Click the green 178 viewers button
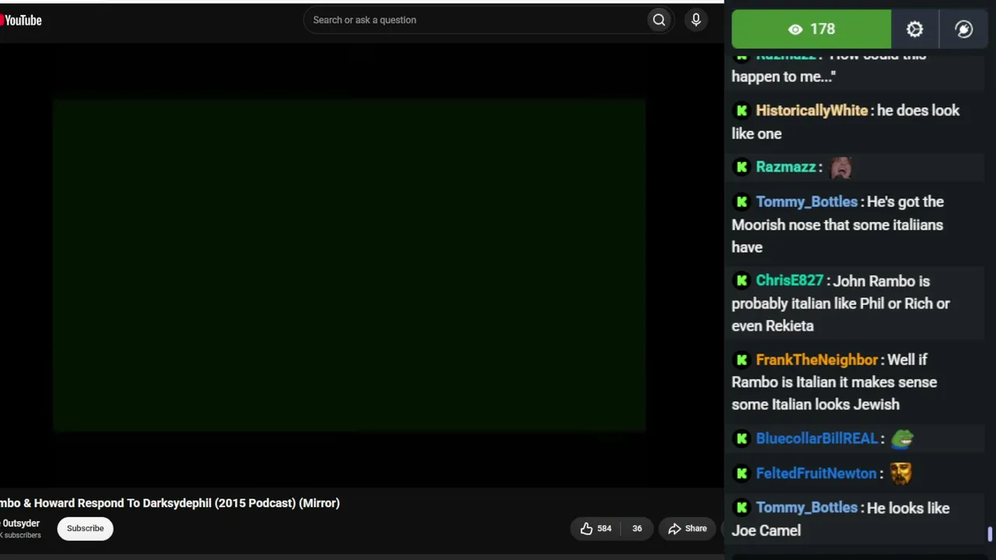The width and height of the screenshot is (996, 560). point(811,30)
